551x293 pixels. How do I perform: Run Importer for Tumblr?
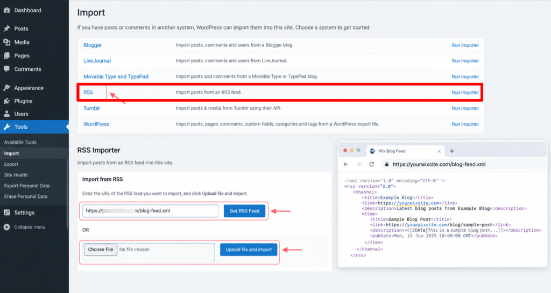point(465,108)
